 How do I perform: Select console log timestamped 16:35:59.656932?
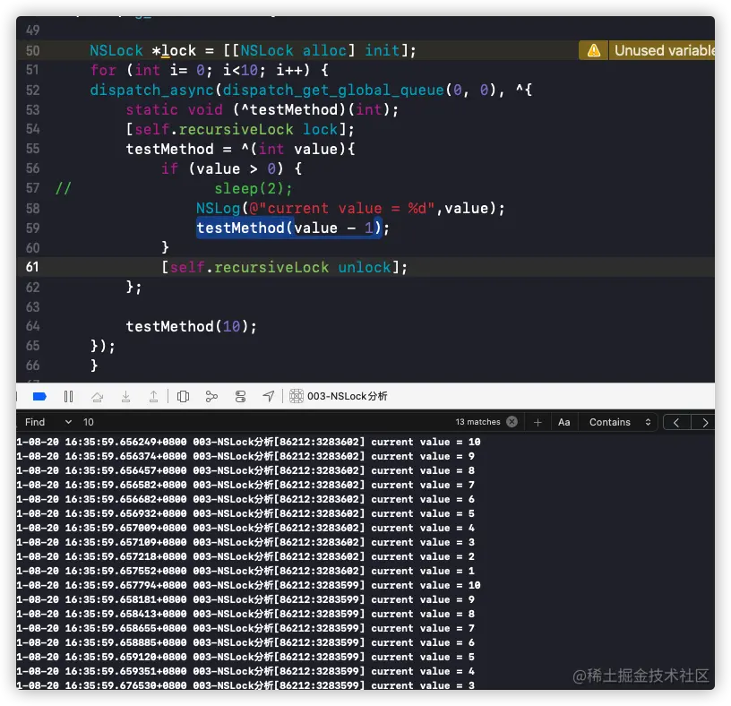(x=245, y=513)
